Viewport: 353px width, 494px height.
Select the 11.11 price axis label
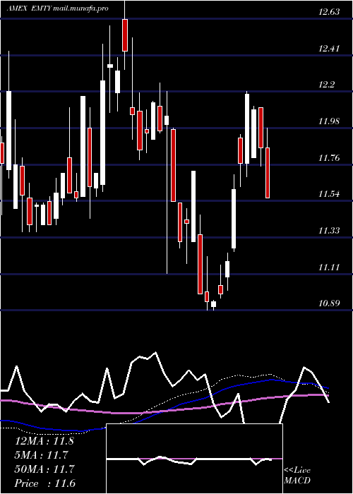coord(329,267)
